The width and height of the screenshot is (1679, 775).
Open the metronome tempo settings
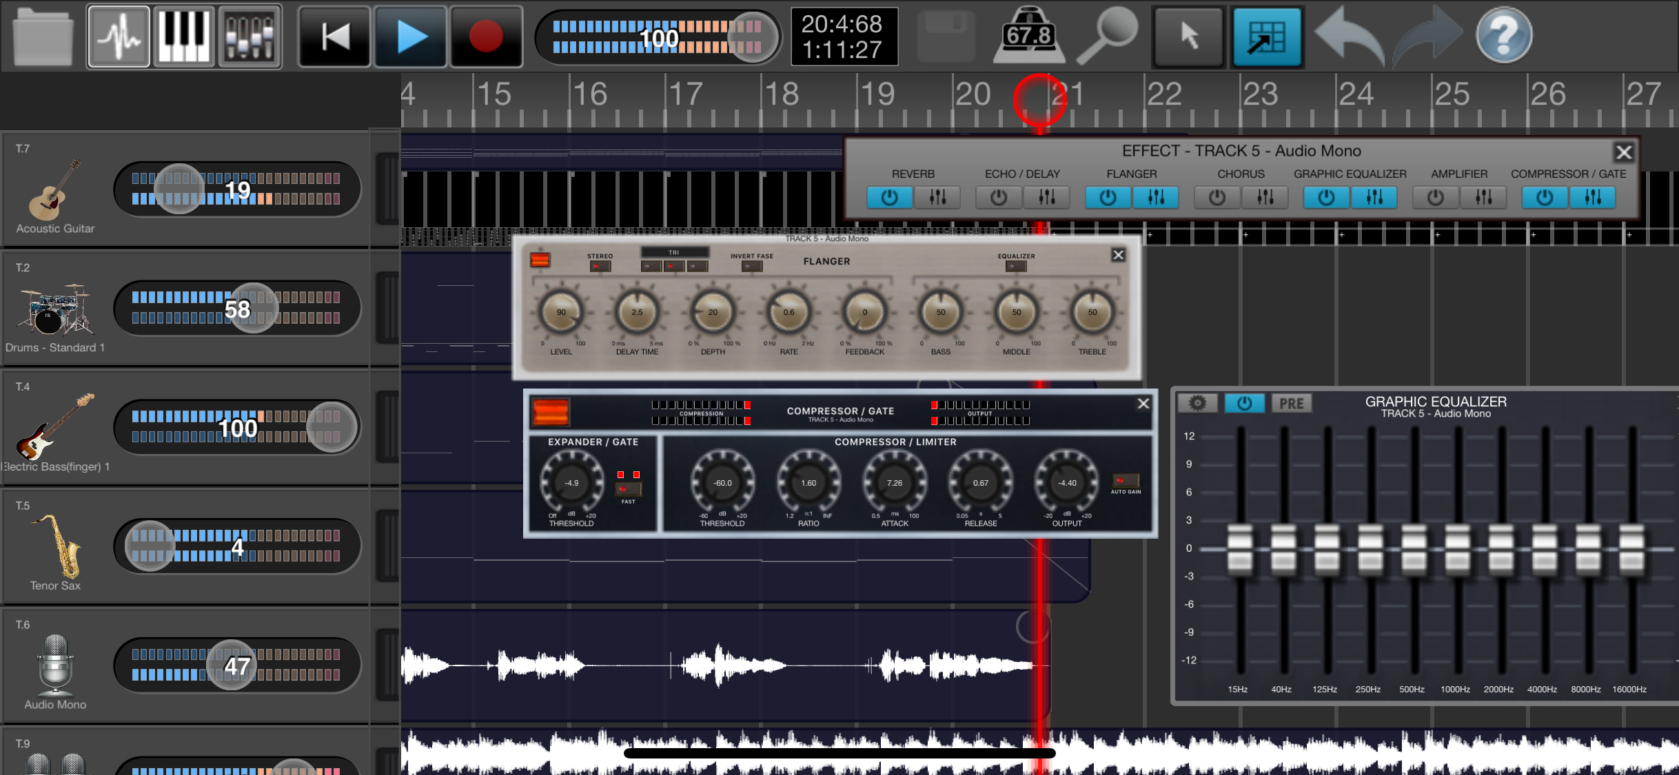click(x=1028, y=36)
